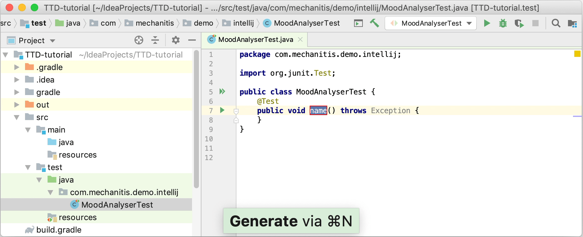Run with Coverage shield icon

[519, 23]
